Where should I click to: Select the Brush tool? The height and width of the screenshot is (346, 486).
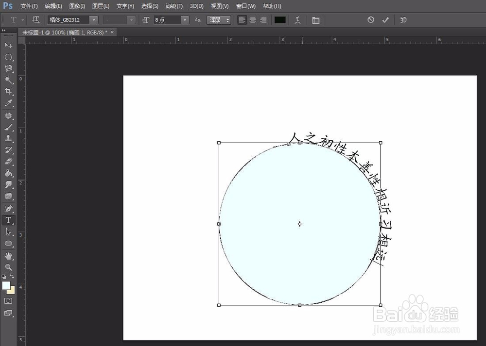(8, 127)
